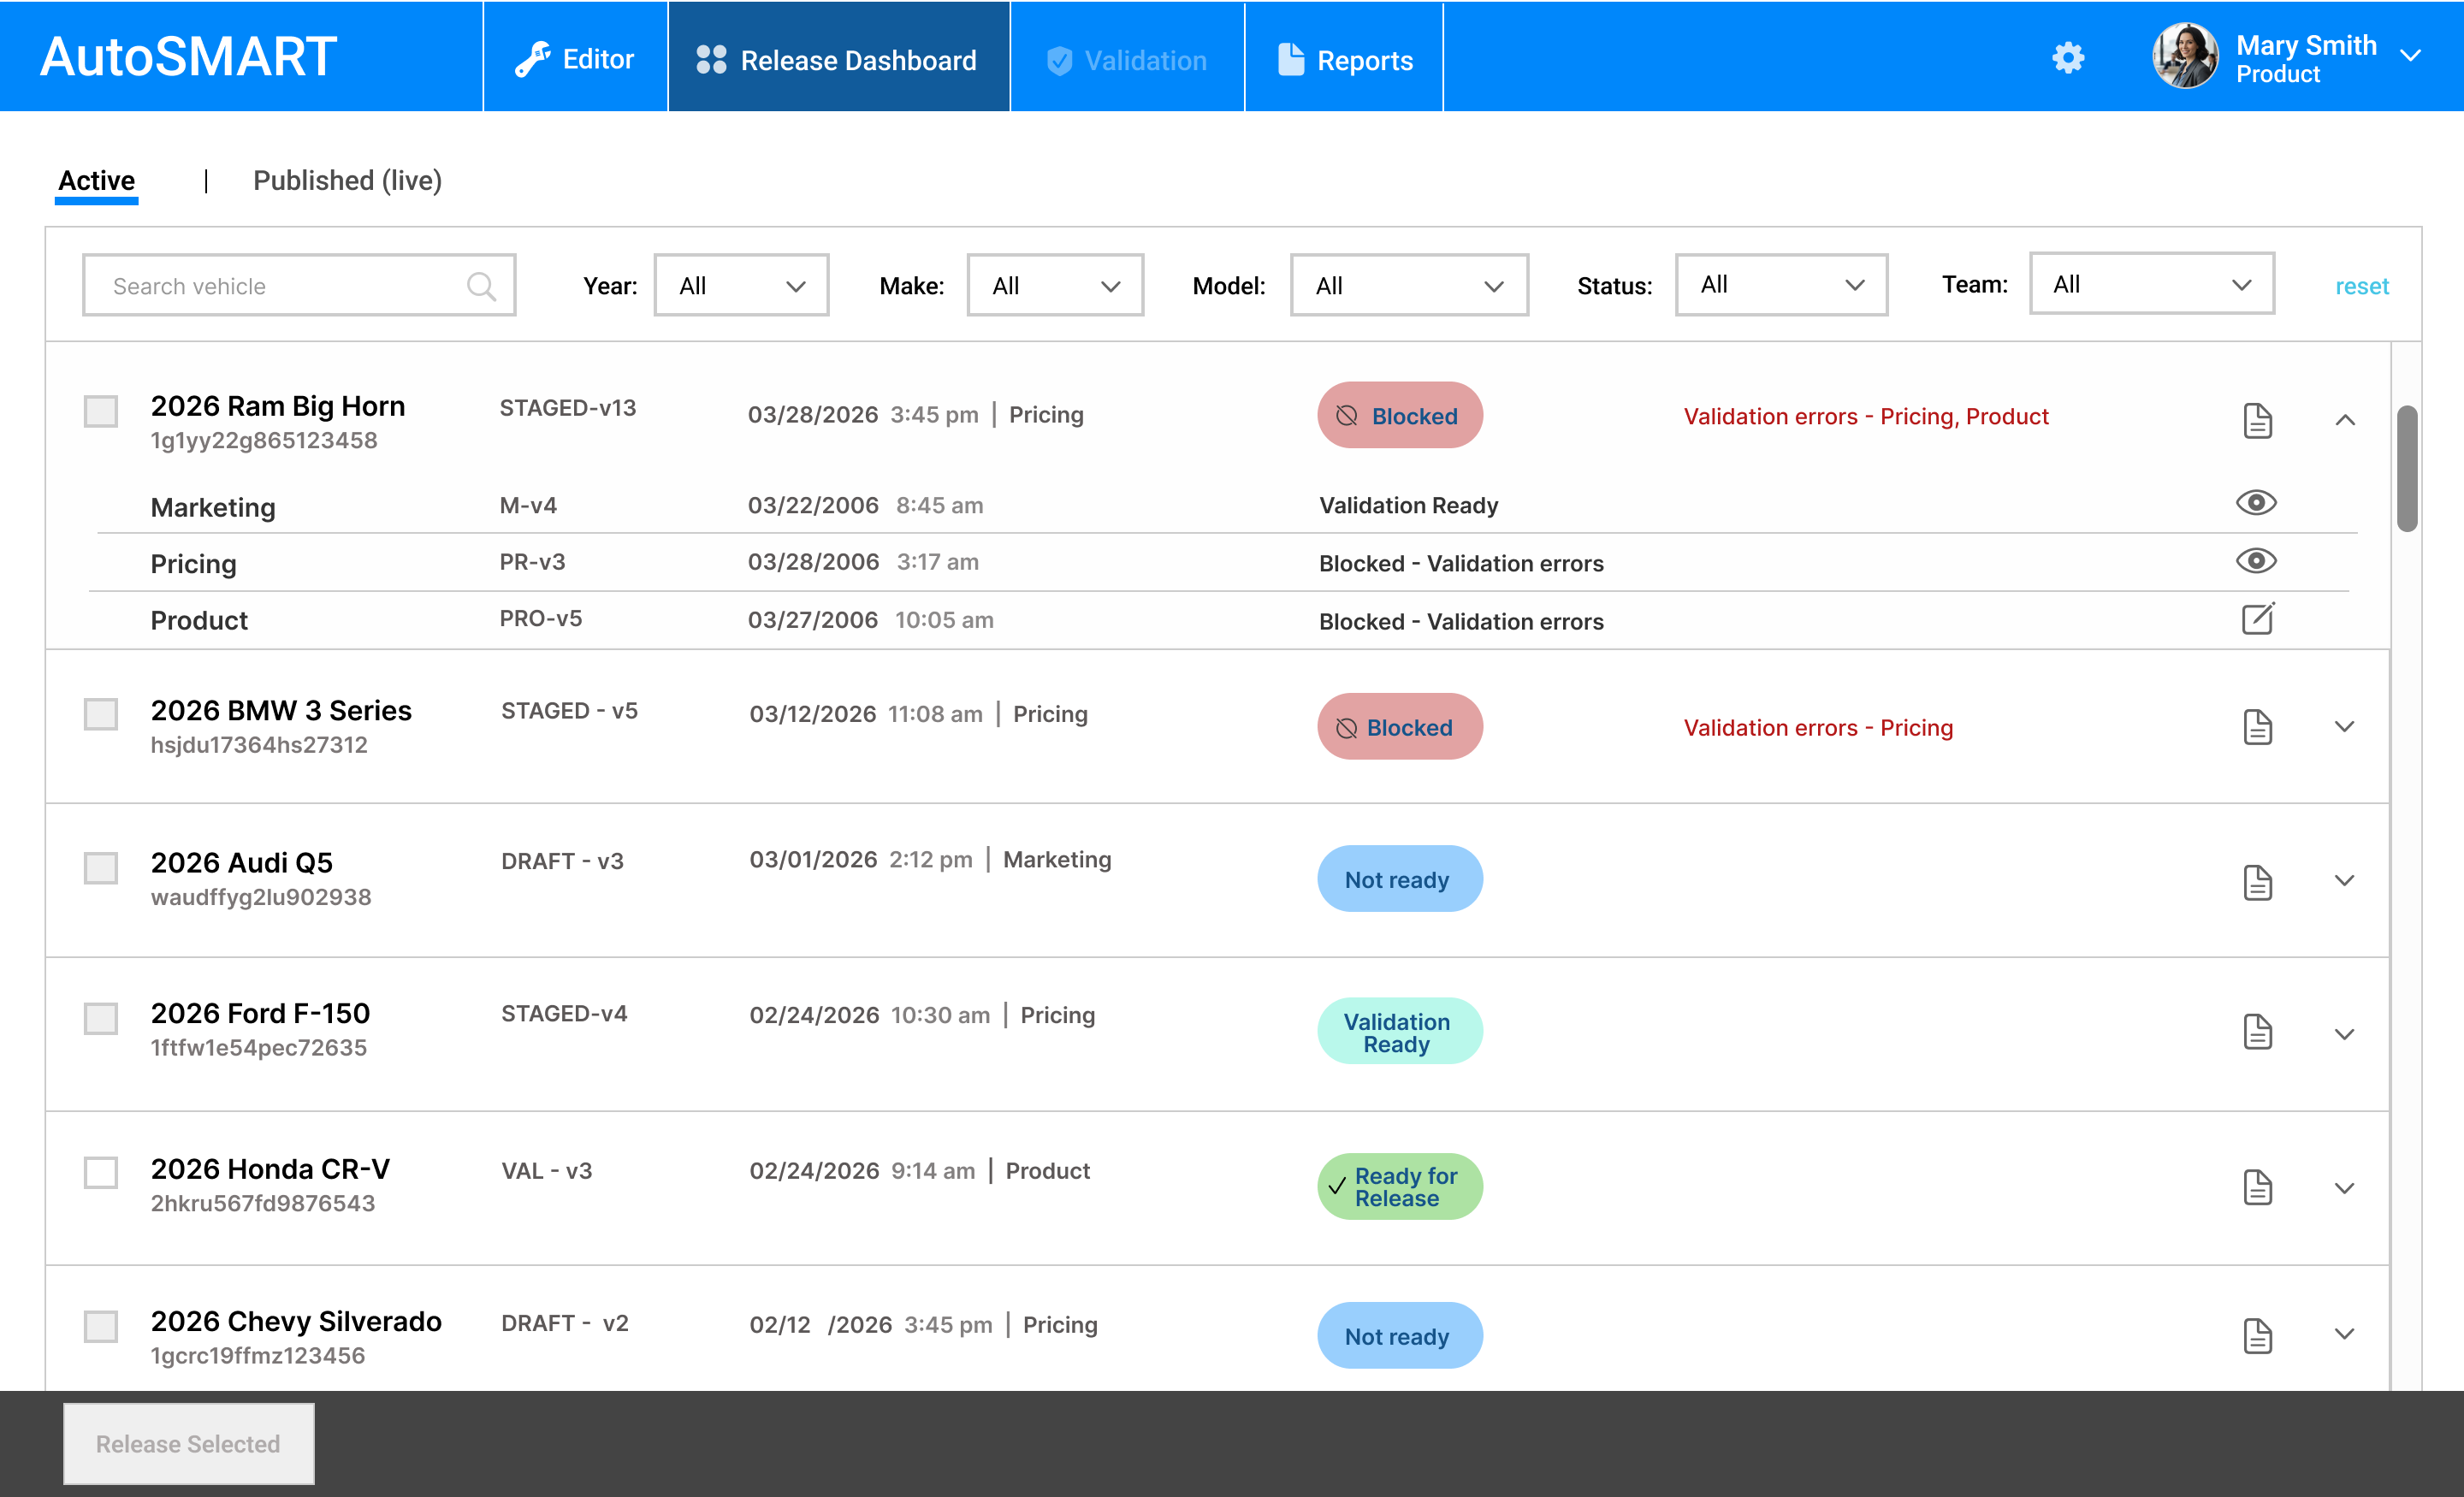
Task: Switch to the Published (live) tab
Action: tap(347, 181)
